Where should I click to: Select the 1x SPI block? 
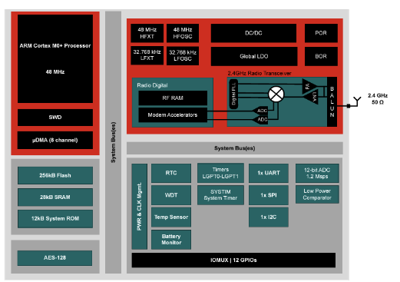coord(269,195)
